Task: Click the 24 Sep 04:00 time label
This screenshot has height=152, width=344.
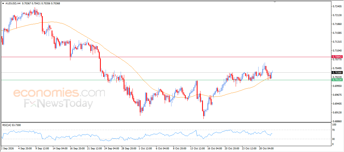Action: coord(112,148)
